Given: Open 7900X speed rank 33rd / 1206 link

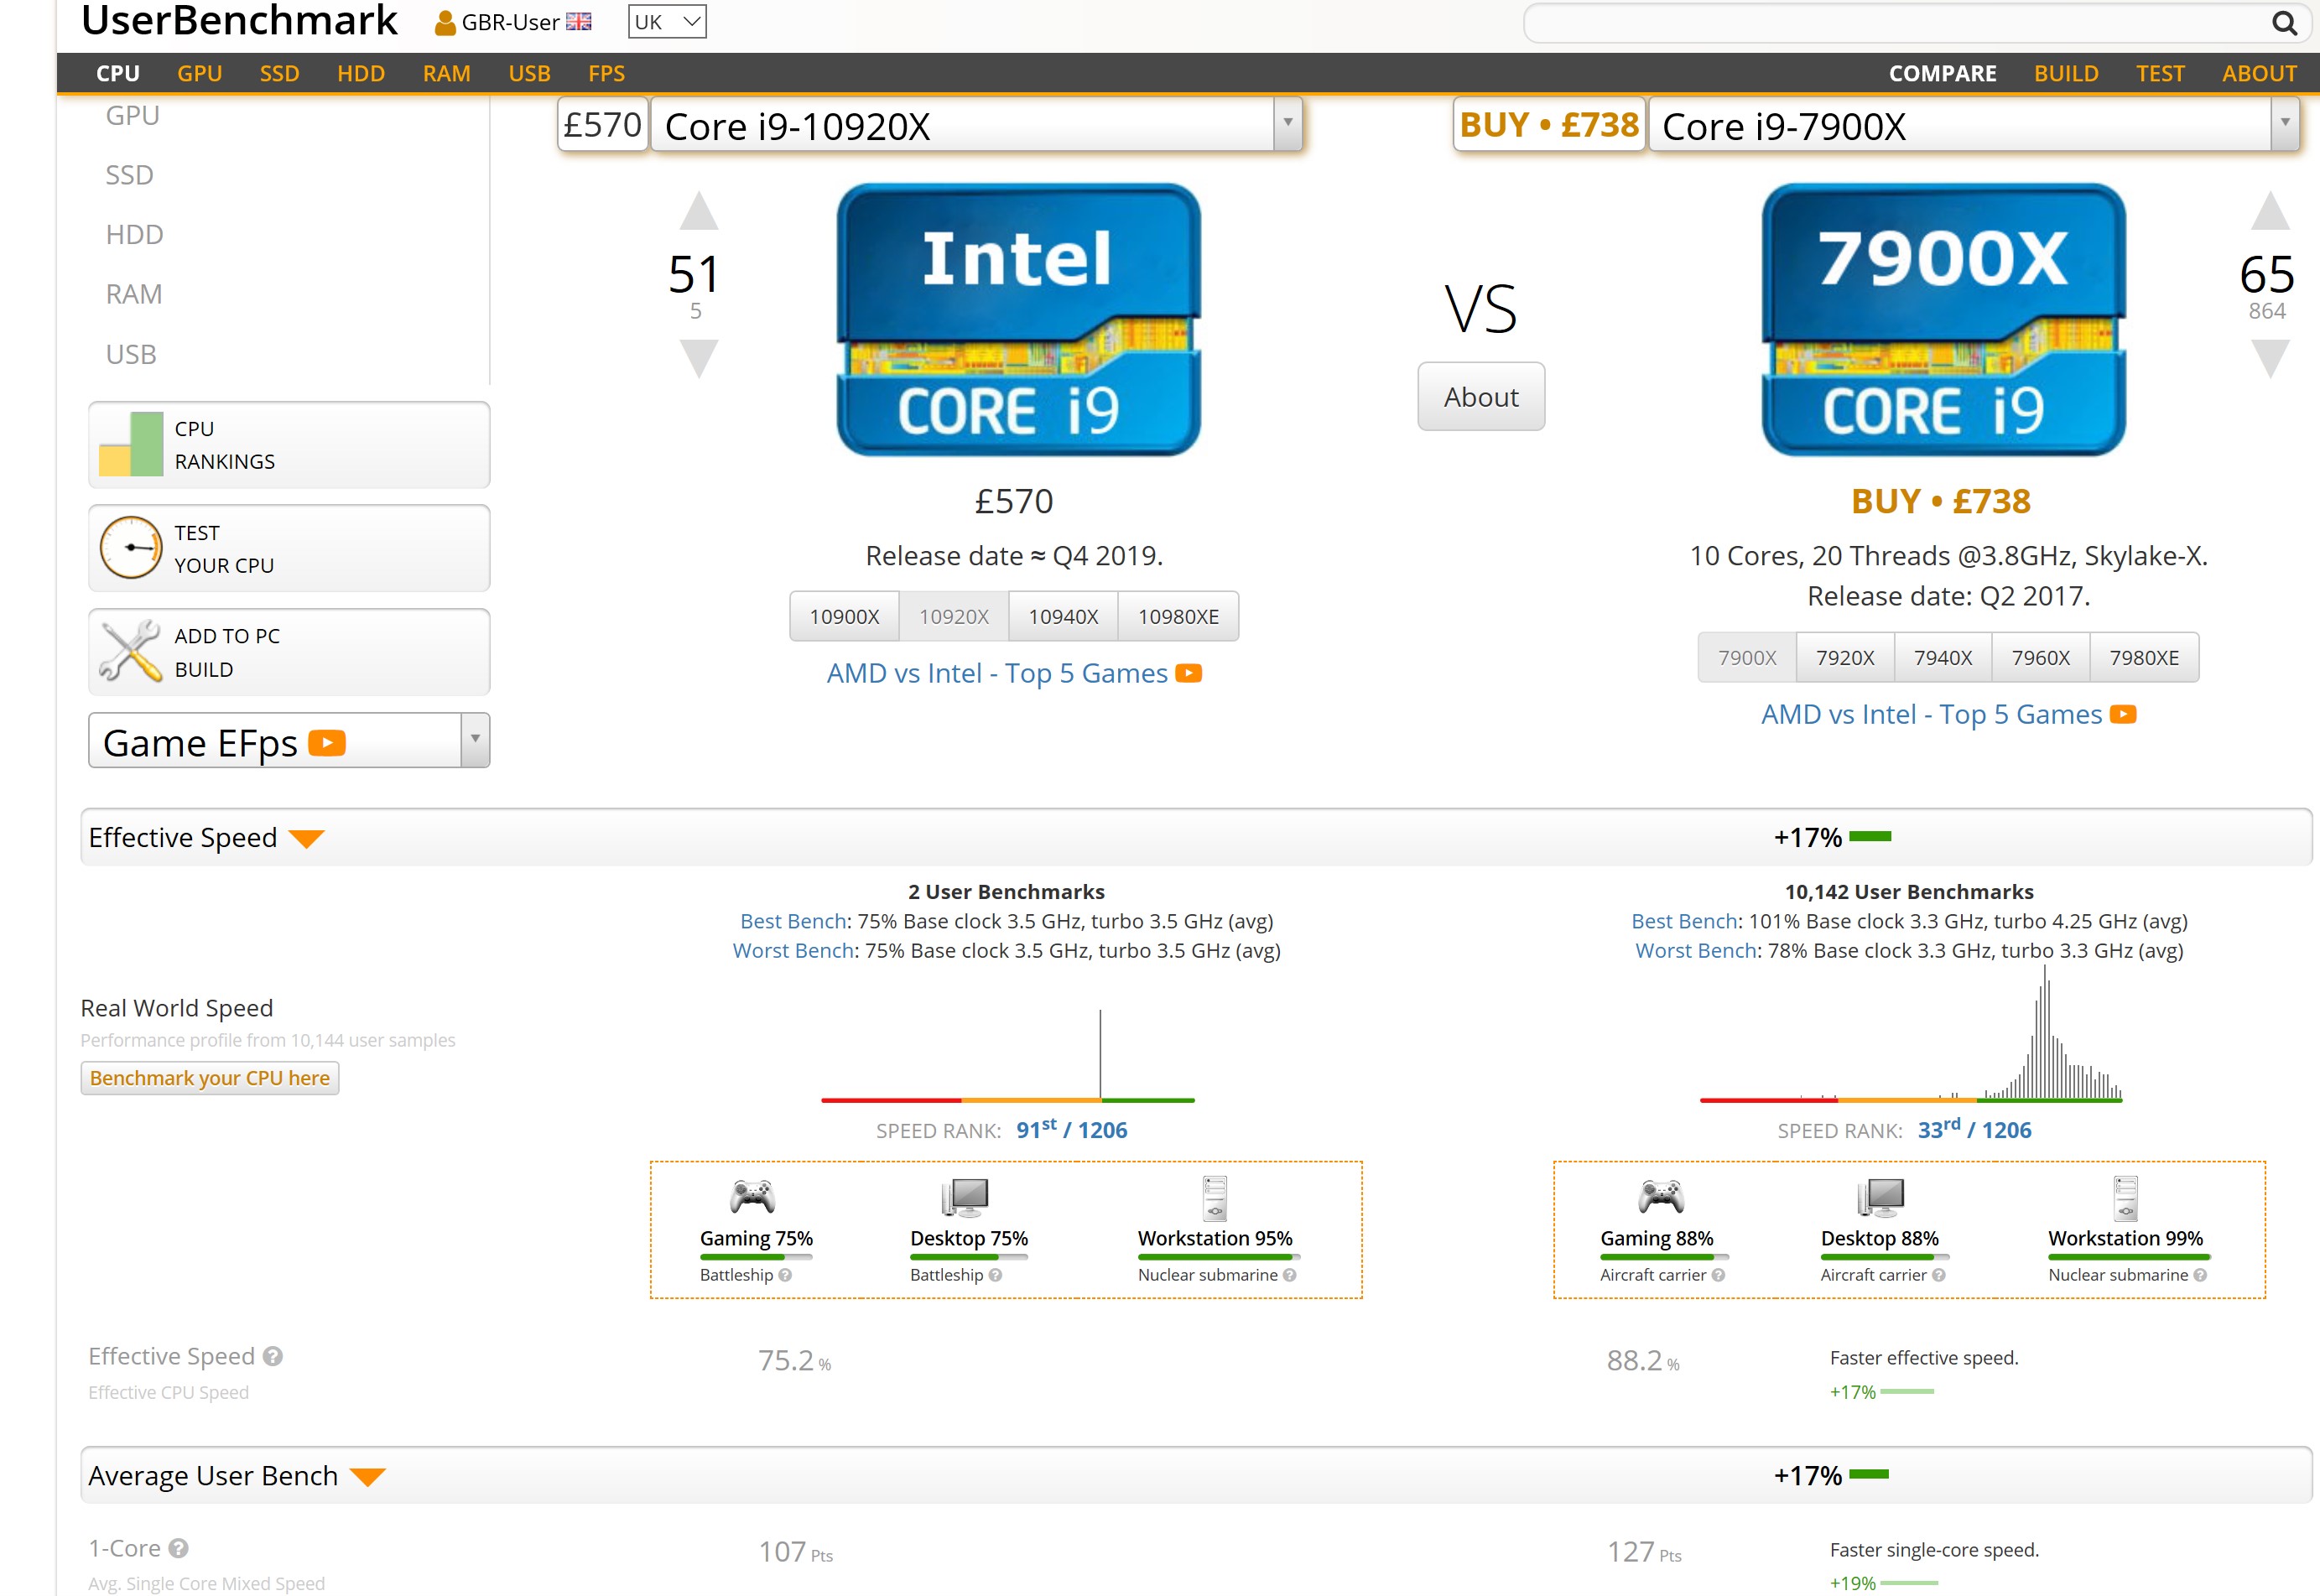Looking at the screenshot, I should pos(1974,1130).
